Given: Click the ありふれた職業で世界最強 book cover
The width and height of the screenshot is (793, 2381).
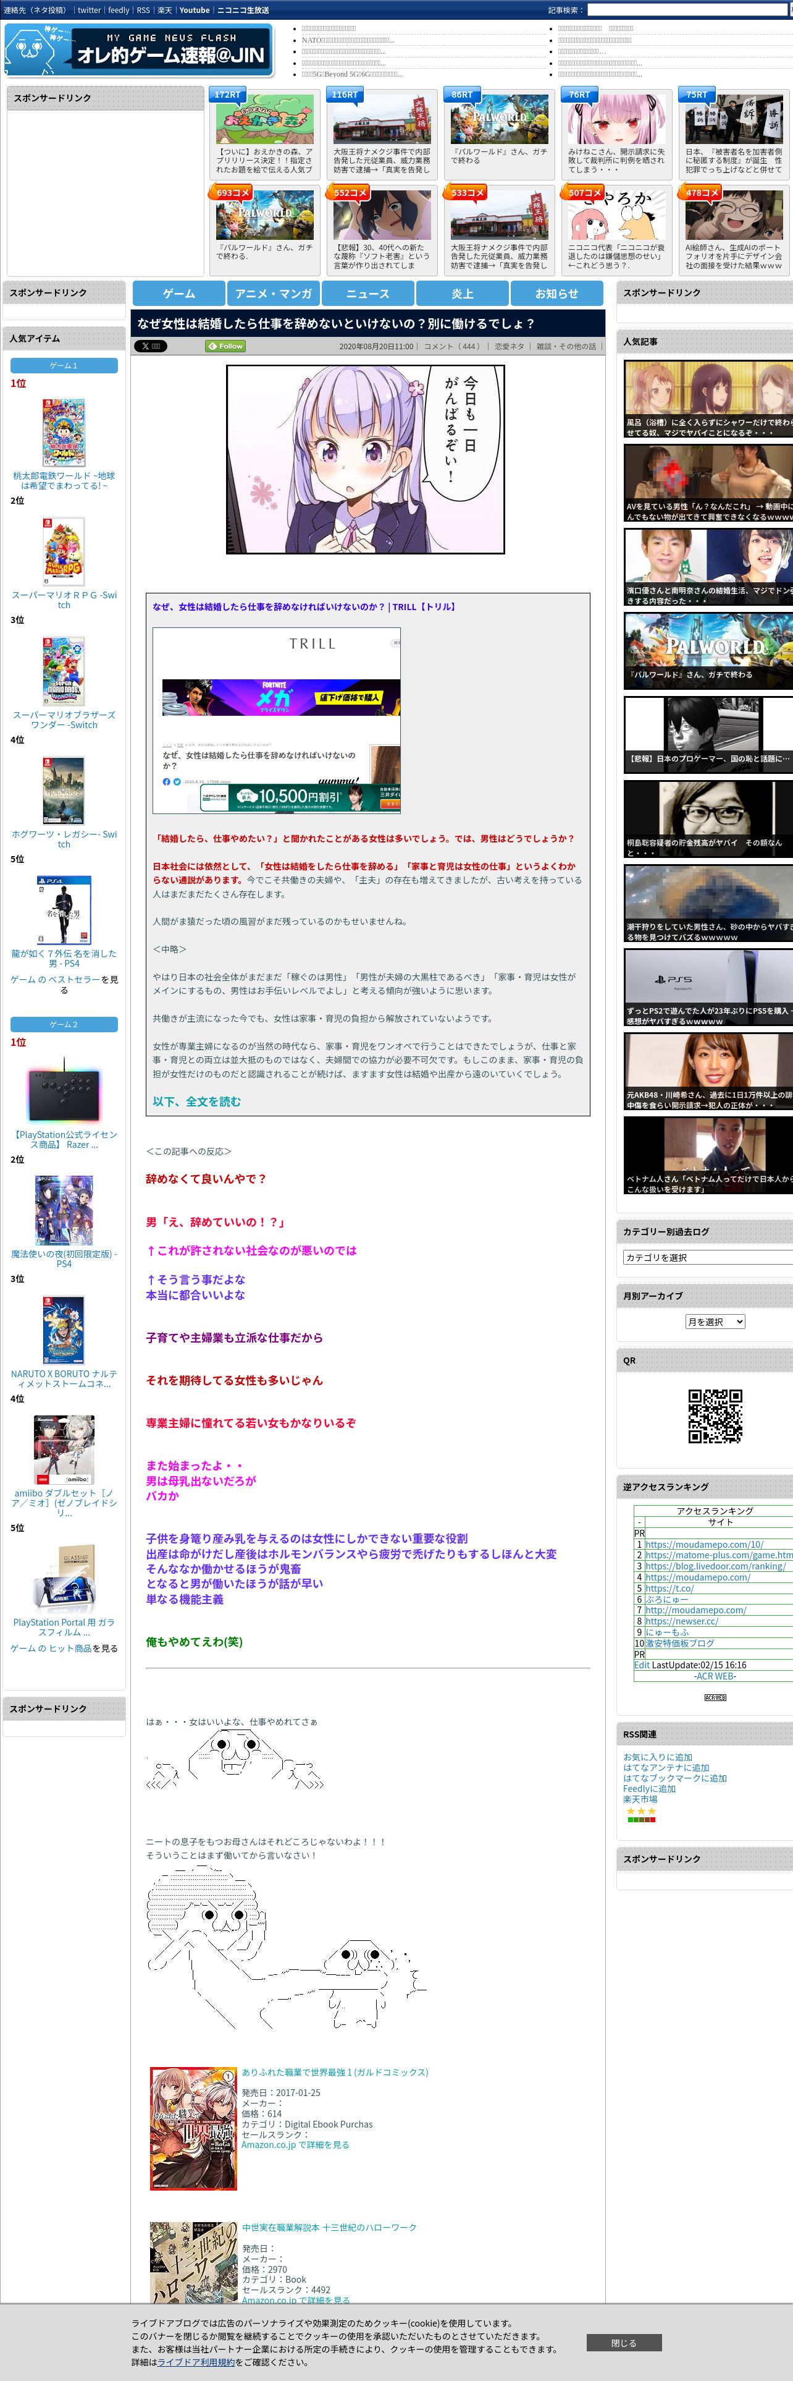Looking at the screenshot, I should point(193,2129).
